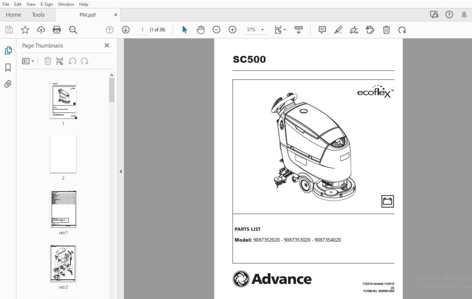472x299 pixels.
Task: Switch to the Tools tab
Action: pyautogui.click(x=38, y=15)
